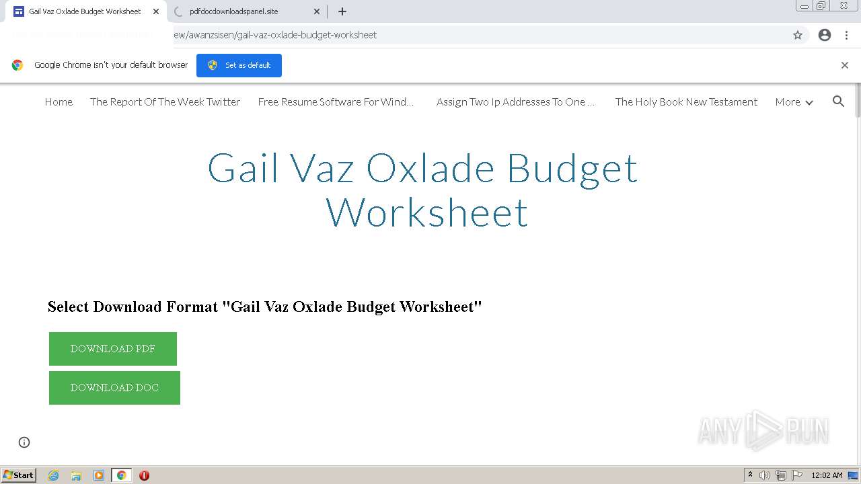The image size is (861, 484).
Task: Open Windows Media Player from taskbar
Action: tap(99, 475)
